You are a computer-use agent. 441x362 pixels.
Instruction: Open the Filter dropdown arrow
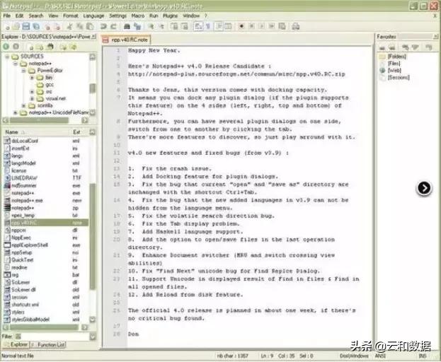(x=93, y=336)
